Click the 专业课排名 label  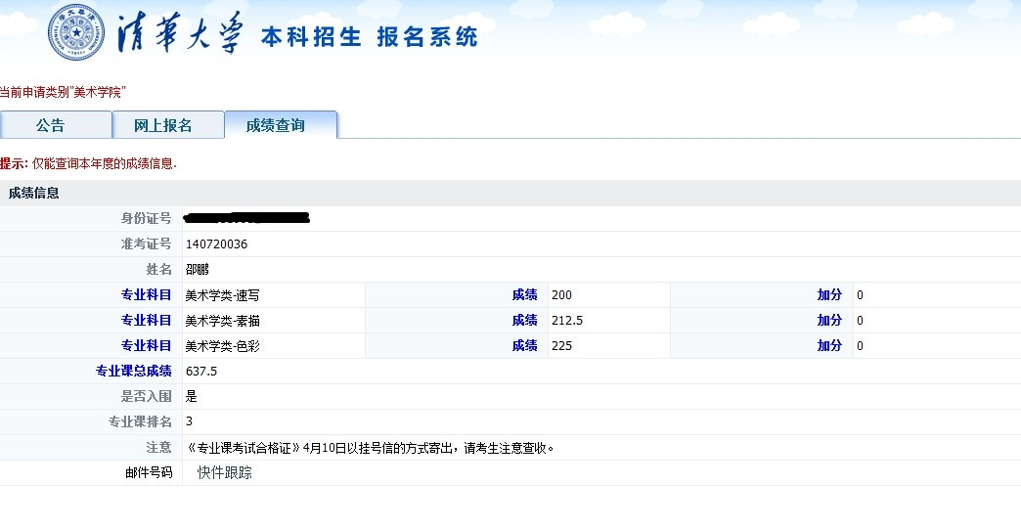point(140,421)
